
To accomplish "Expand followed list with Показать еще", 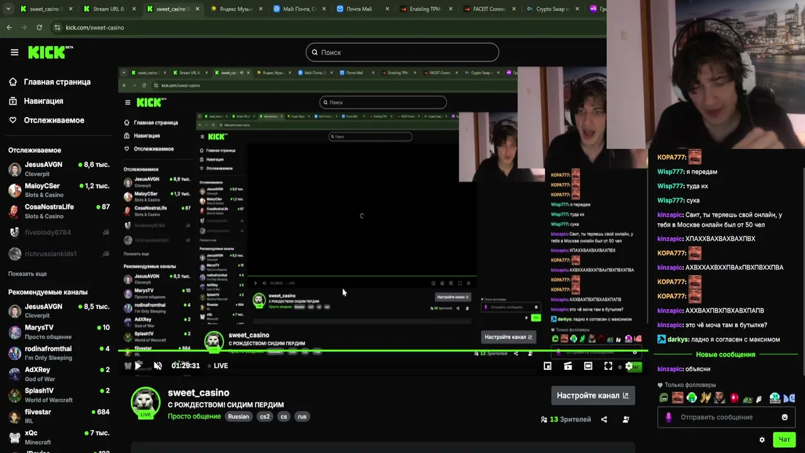I will [x=27, y=274].
